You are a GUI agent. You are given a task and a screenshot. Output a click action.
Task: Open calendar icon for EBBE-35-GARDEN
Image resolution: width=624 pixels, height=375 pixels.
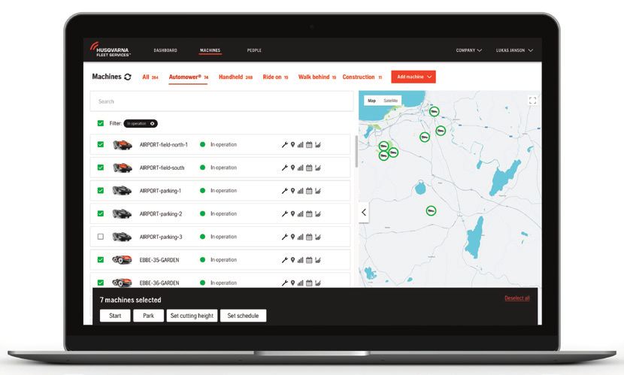[x=309, y=260]
